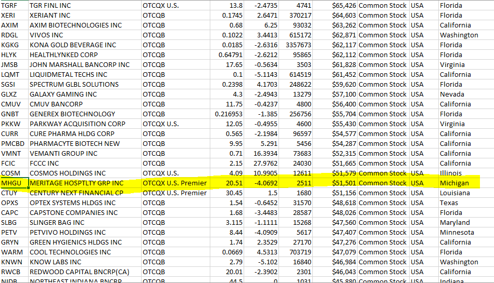Select the TGRF ticker cell
The width and height of the screenshot is (494, 283).
tap(14, 5)
